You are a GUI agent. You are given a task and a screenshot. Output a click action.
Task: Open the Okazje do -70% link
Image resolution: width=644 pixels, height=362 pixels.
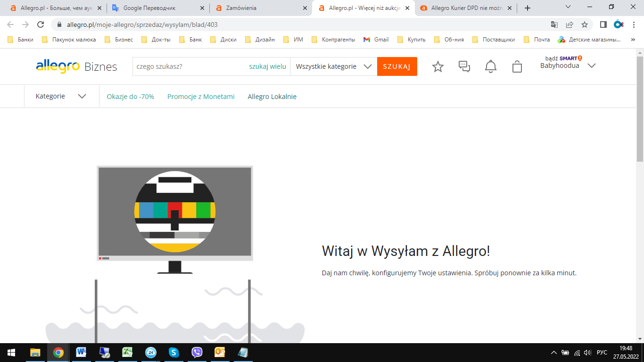131,97
